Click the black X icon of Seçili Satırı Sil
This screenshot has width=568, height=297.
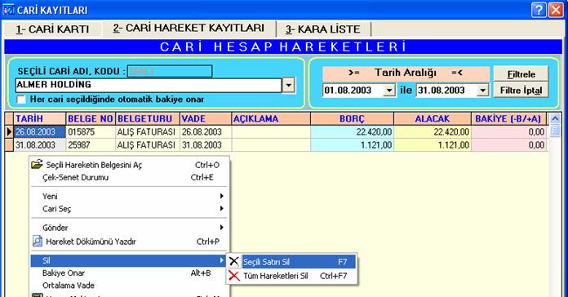click(234, 261)
